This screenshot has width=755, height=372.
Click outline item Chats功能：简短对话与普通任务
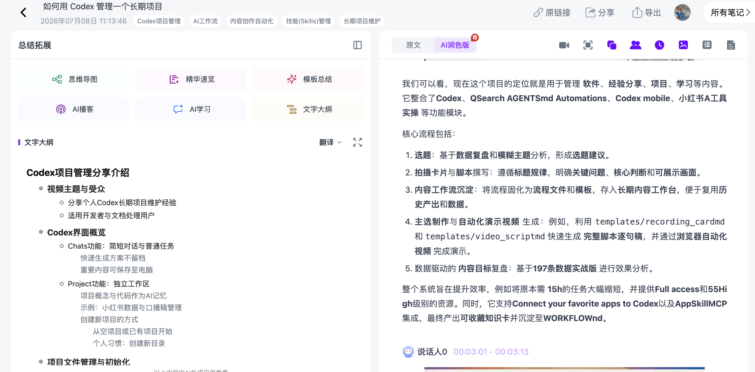point(121,246)
